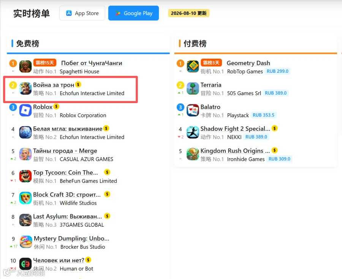Image resolution: width=342 pixels, height=279 pixels.
Task: Open the Shadow Fight 2 Special... link
Action: coord(235,129)
